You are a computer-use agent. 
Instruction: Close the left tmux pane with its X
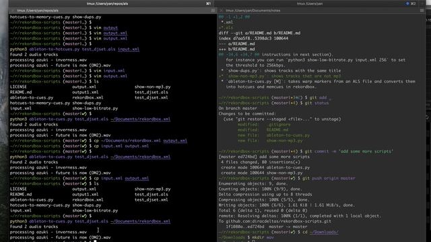click(x=12, y=11)
